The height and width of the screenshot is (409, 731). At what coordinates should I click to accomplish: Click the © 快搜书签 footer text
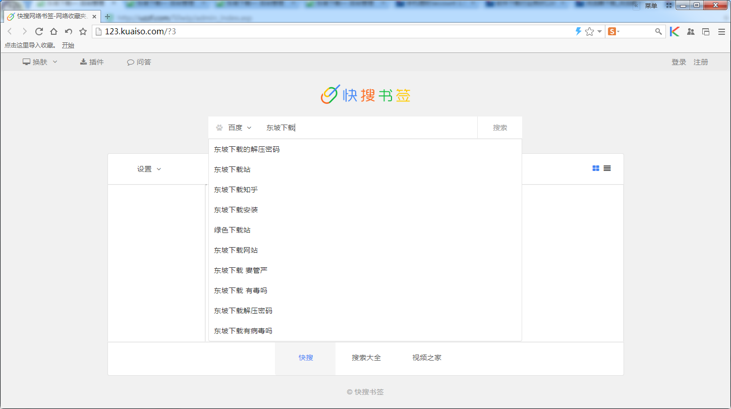click(x=365, y=392)
